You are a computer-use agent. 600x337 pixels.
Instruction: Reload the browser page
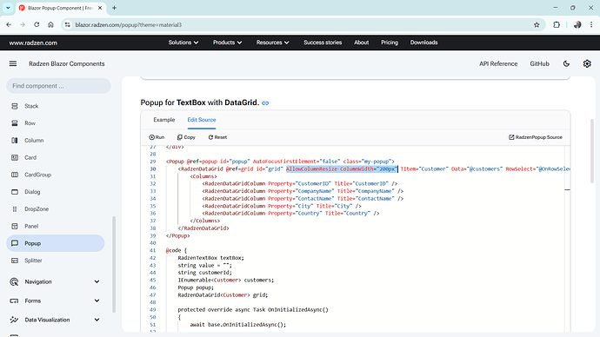click(37, 25)
